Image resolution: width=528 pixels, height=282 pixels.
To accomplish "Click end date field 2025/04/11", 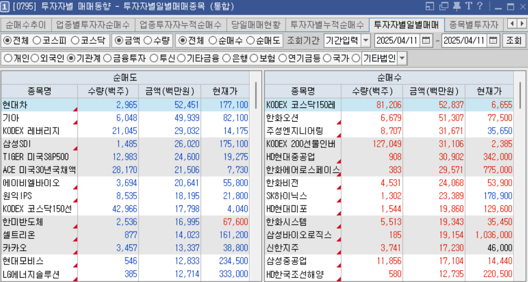I will pos(464,41).
